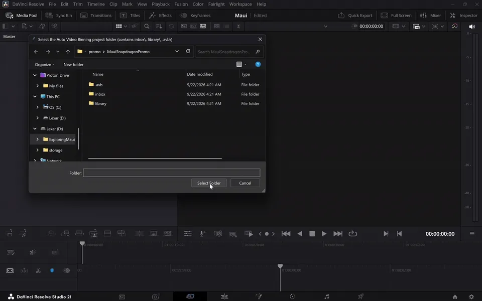The width and height of the screenshot is (482, 301).
Task: Open the media pool sort options
Action: click(x=159, y=26)
